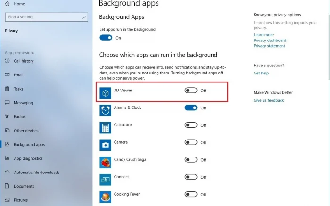Click the Connect app icon
The height and width of the screenshot is (206, 330).
[x=106, y=180]
